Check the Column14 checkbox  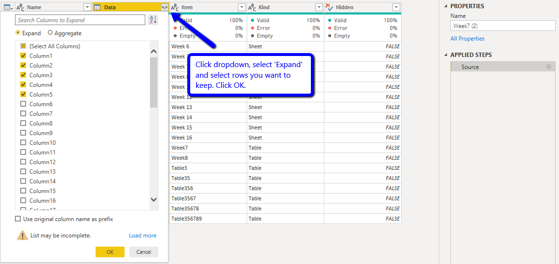(x=23, y=181)
